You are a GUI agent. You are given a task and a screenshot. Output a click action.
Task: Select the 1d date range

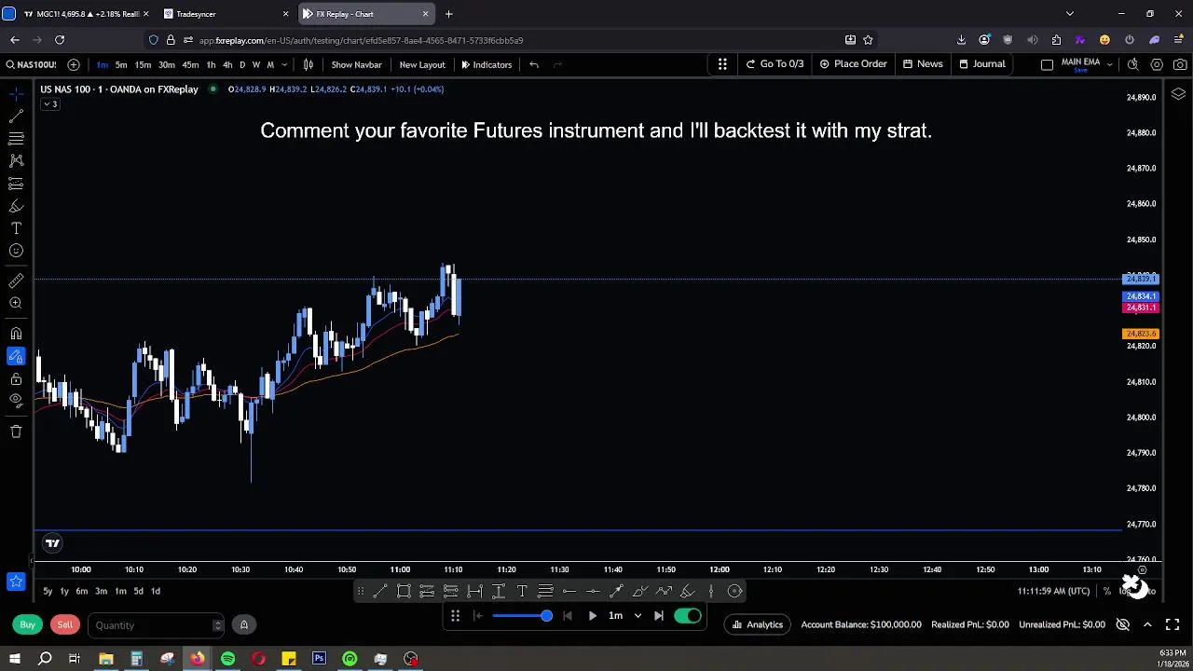pos(156,591)
